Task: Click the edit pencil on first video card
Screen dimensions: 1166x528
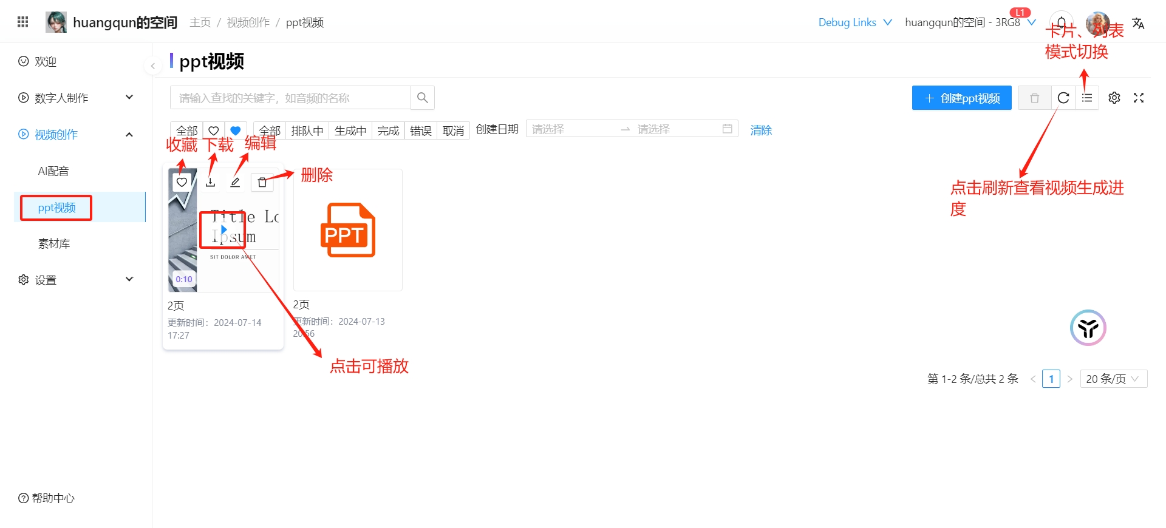Action: (x=236, y=182)
